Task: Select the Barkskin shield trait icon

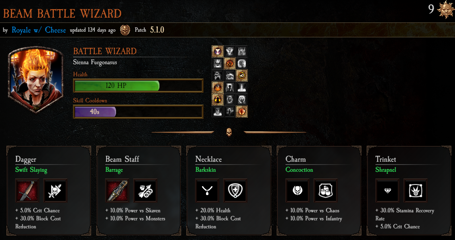Action: [x=235, y=190]
